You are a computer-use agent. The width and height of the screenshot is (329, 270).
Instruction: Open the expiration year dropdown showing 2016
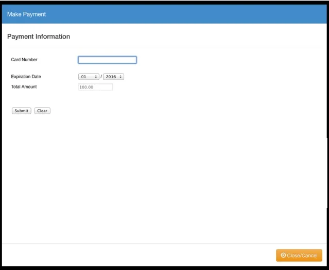[x=113, y=77]
